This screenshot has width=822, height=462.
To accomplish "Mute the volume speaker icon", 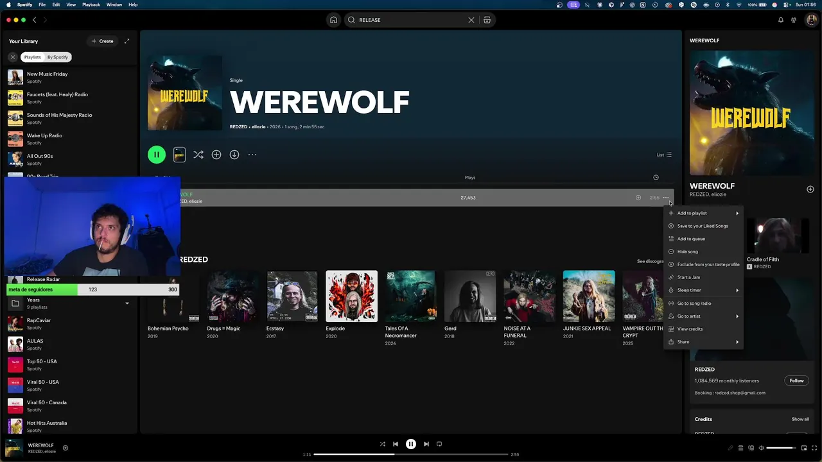I will pyautogui.click(x=761, y=448).
